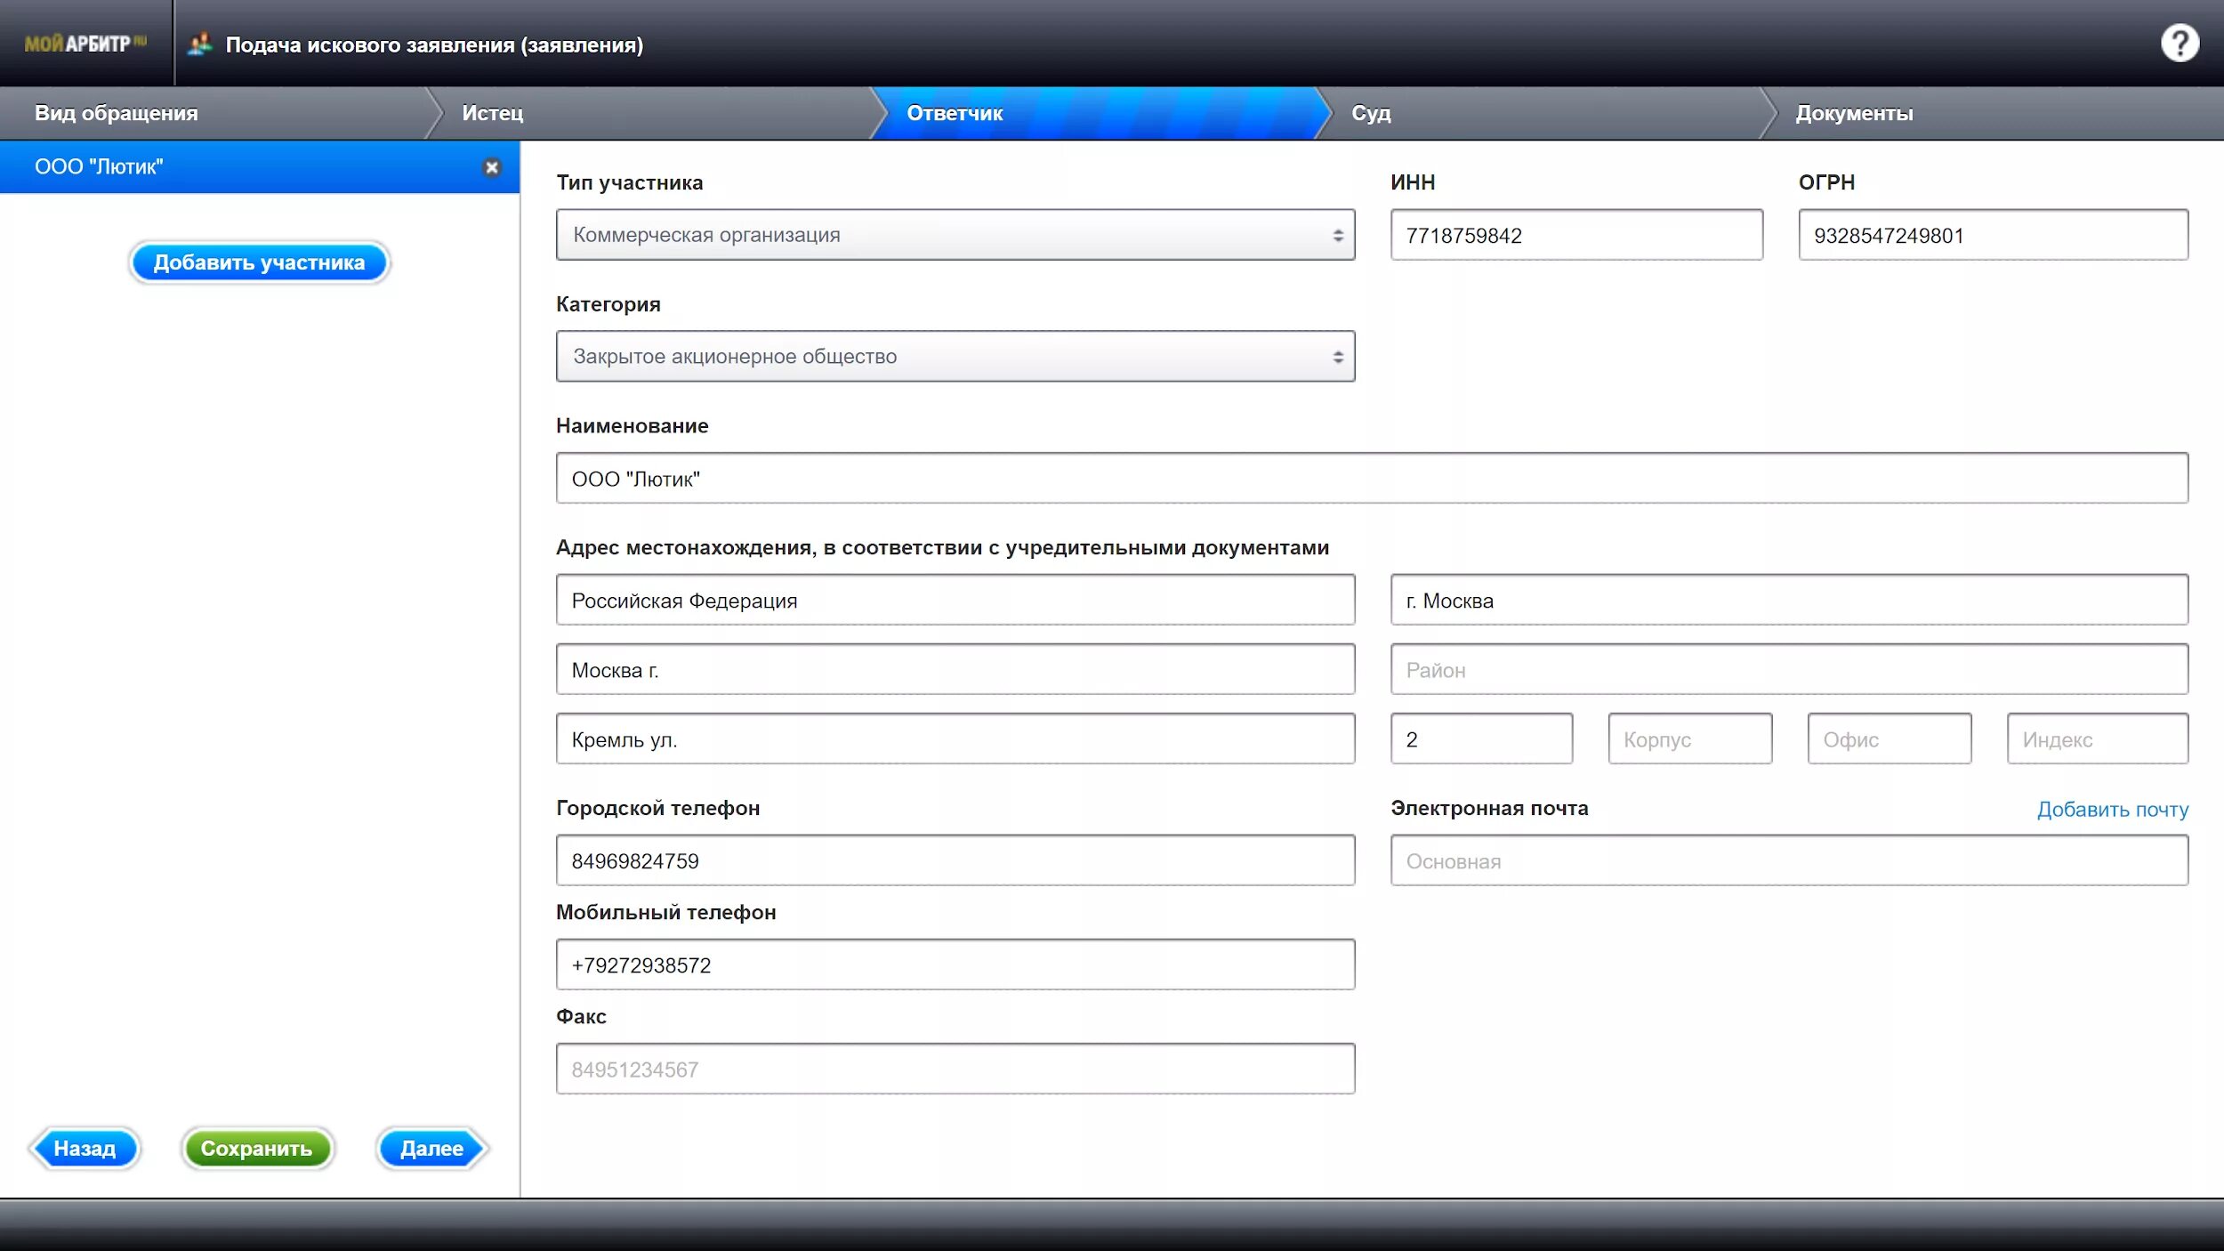Open the Тип участника dropdown
Viewport: 2224px width, 1251px height.
coord(955,235)
